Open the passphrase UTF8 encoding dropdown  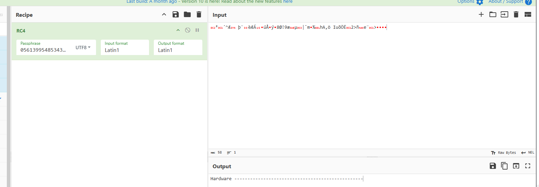click(x=83, y=48)
